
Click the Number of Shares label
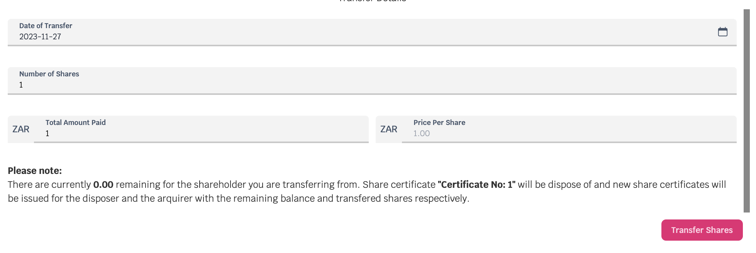tap(49, 74)
